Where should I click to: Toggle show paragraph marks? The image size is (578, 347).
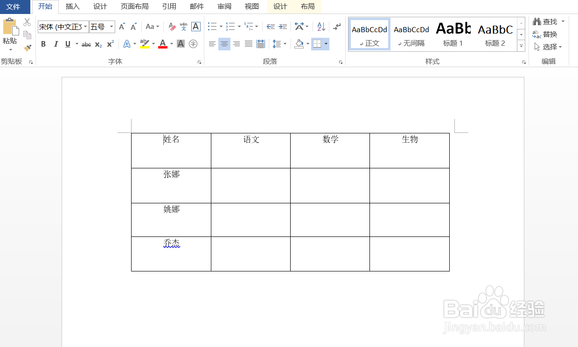(x=337, y=27)
